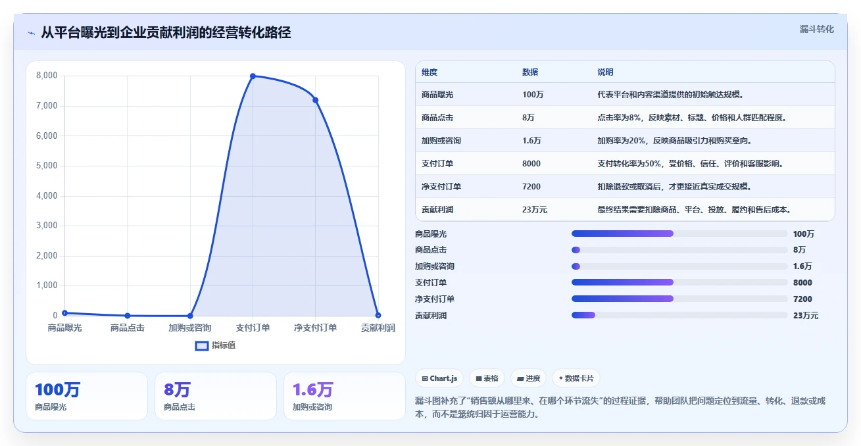Click the 净支付订单 x-axis label on the chart
The height and width of the screenshot is (446, 861).
click(x=316, y=328)
